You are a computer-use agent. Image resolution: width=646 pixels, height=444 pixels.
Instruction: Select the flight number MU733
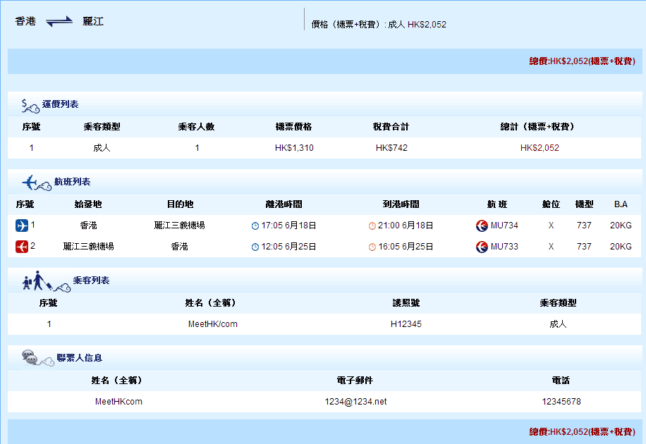(504, 247)
